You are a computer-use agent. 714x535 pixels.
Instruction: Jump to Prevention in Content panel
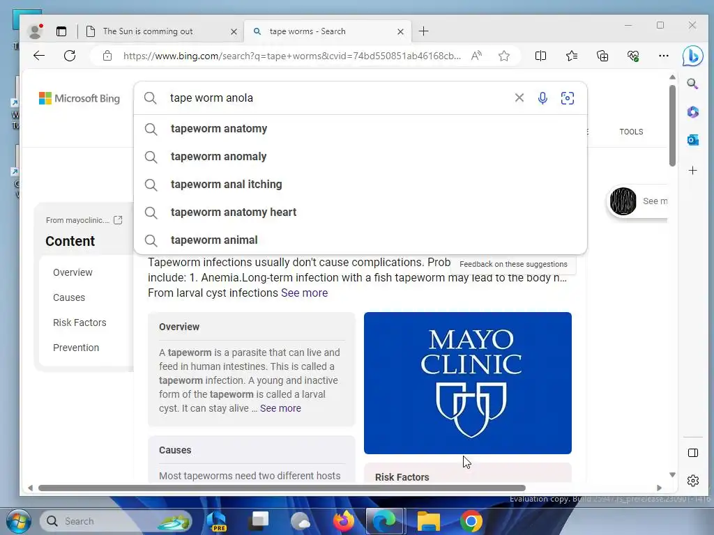coord(75,348)
